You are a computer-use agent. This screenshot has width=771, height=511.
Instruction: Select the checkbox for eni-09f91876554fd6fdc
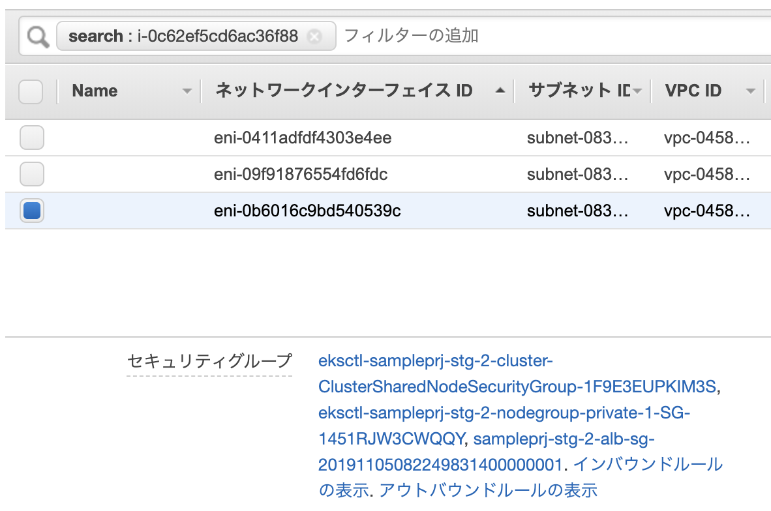(31, 174)
